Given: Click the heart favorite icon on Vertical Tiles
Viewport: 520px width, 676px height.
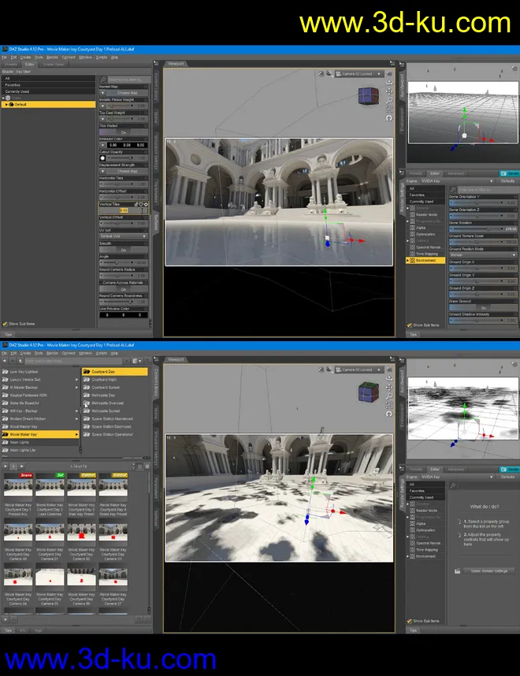Looking at the screenshot, I should [140, 204].
